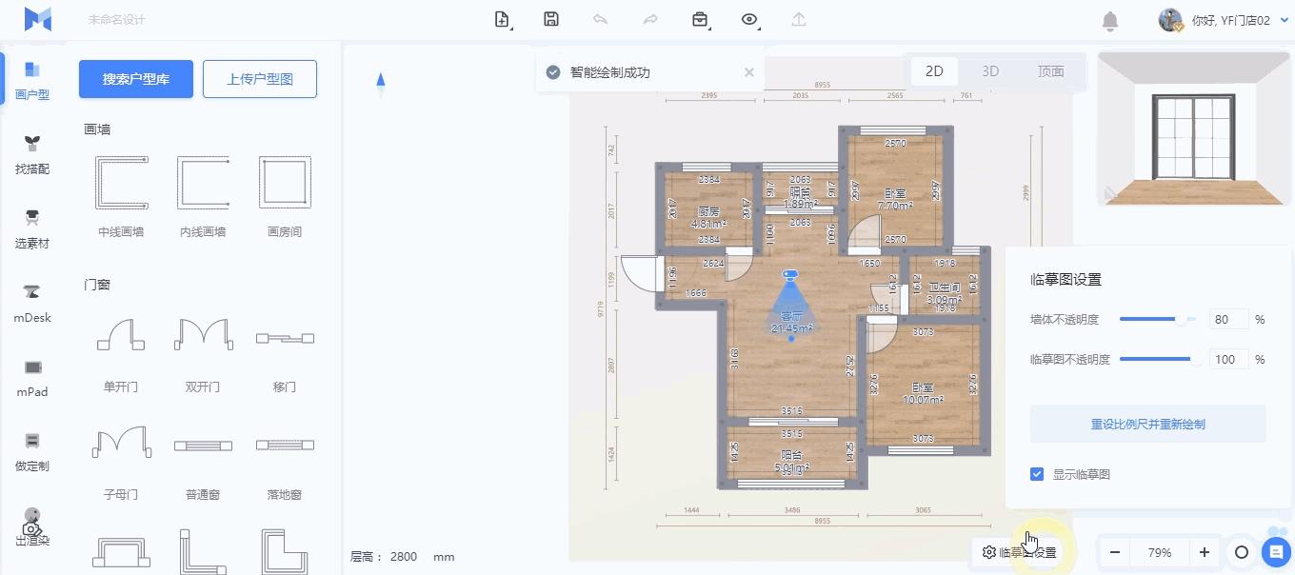Edit the 墙体不透明度 value 80
The image size is (1295, 575).
click(x=1228, y=320)
